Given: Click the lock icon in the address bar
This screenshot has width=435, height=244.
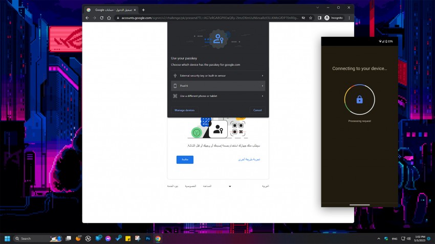Looking at the screenshot, I should (x=118, y=18).
